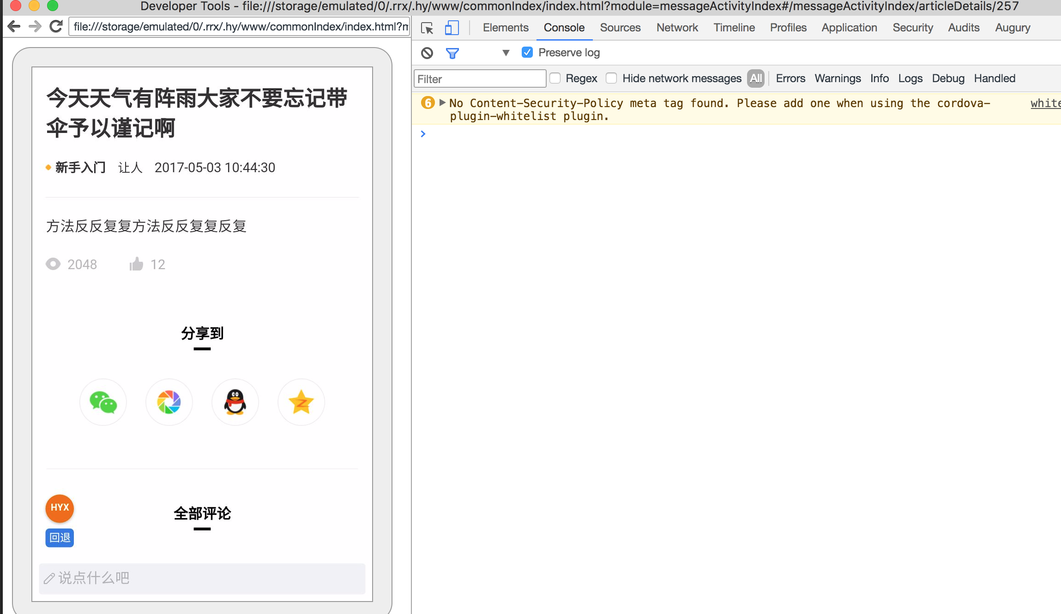Viewport: 1061px width, 614px height.
Task: Click the reload page icon
Action: tap(56, 27)
